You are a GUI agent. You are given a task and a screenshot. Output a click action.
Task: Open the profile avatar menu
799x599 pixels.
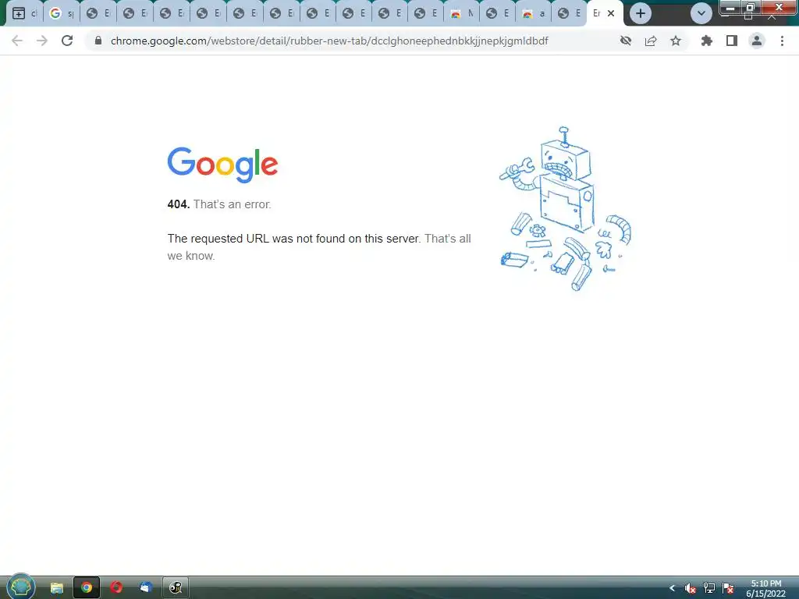pos(757,41)
